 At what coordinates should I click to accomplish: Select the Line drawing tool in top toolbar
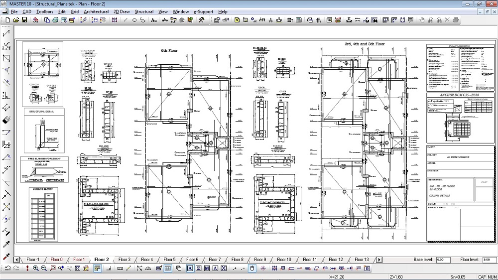[x=125, y=20]
